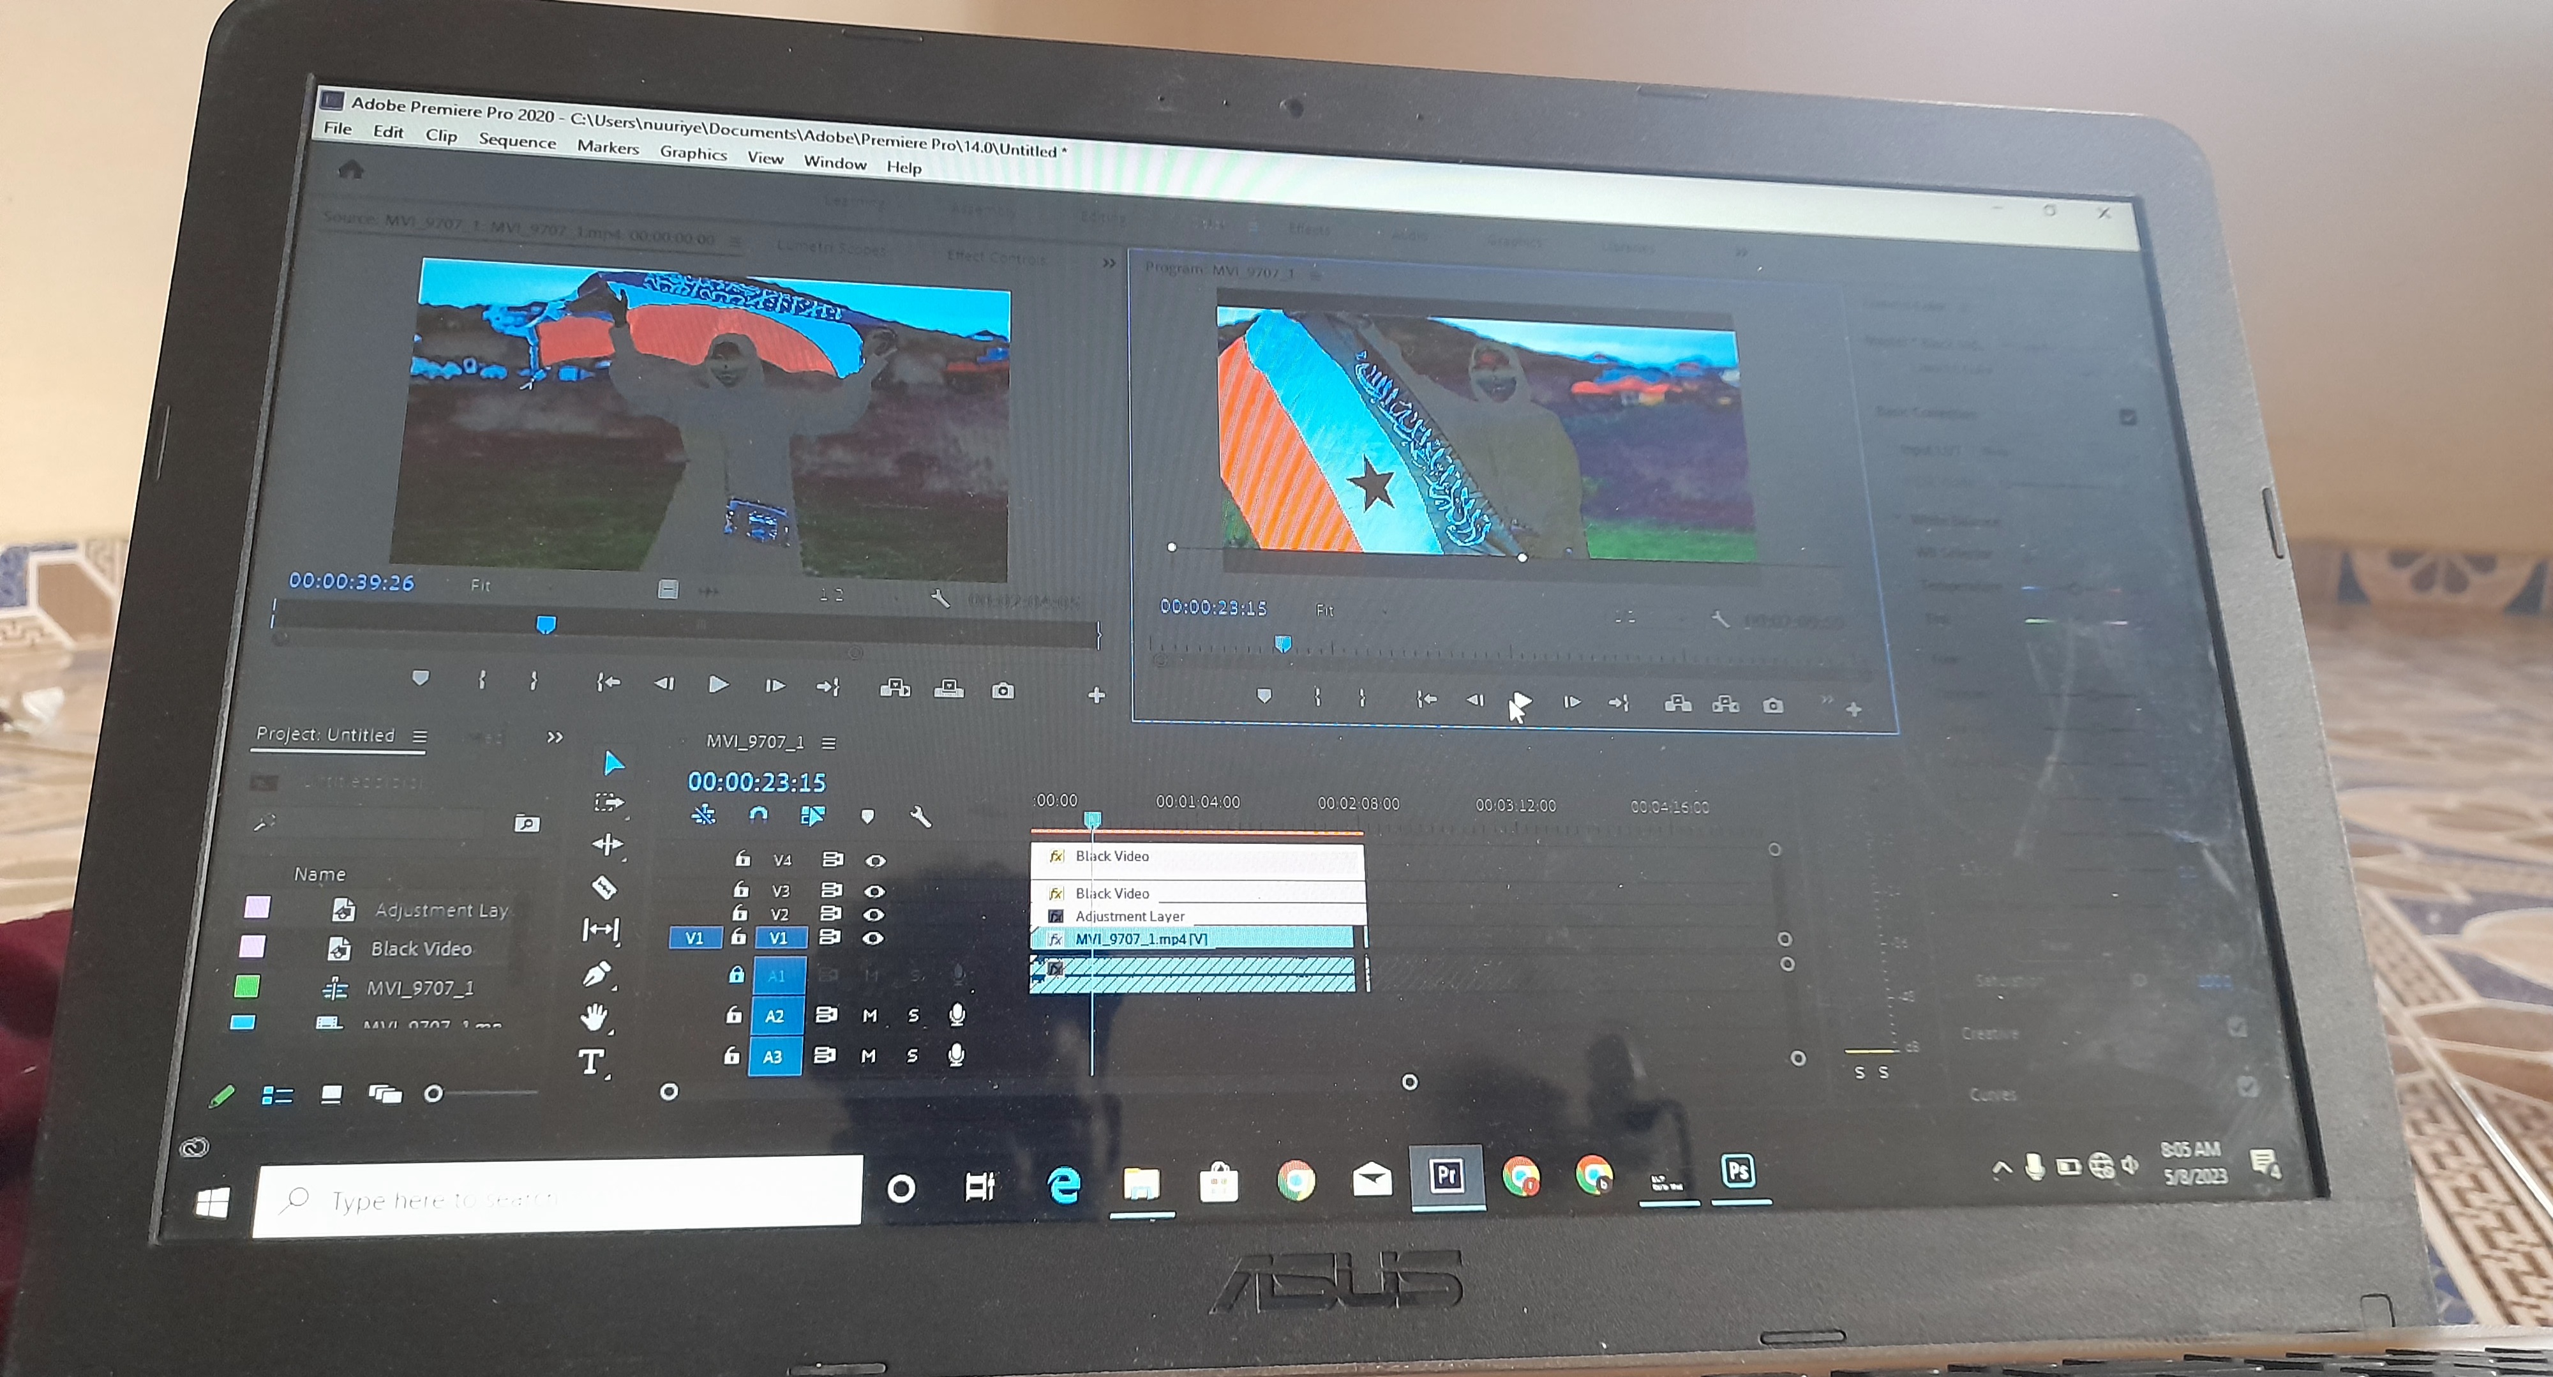Click Program monitor Extract button

[1725, 704]
